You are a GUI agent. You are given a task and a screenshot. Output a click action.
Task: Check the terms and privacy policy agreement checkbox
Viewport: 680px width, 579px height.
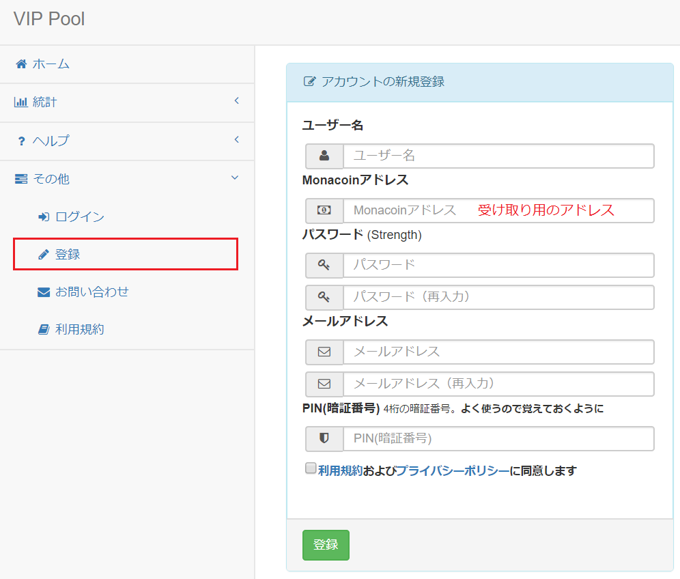(311, 468)
